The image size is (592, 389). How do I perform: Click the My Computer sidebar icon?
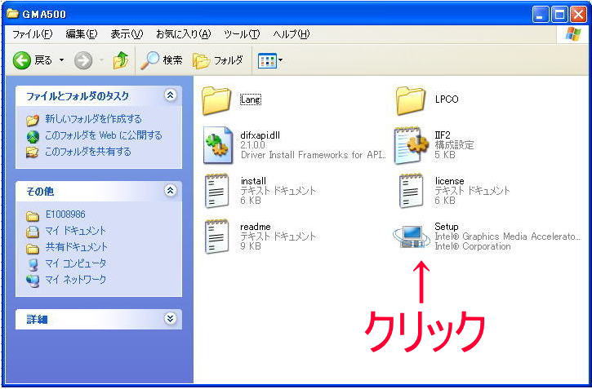click(33, 264)
